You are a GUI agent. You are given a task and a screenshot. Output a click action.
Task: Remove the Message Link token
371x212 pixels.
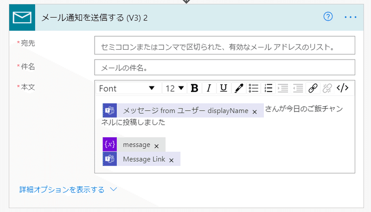pos(171,160)
